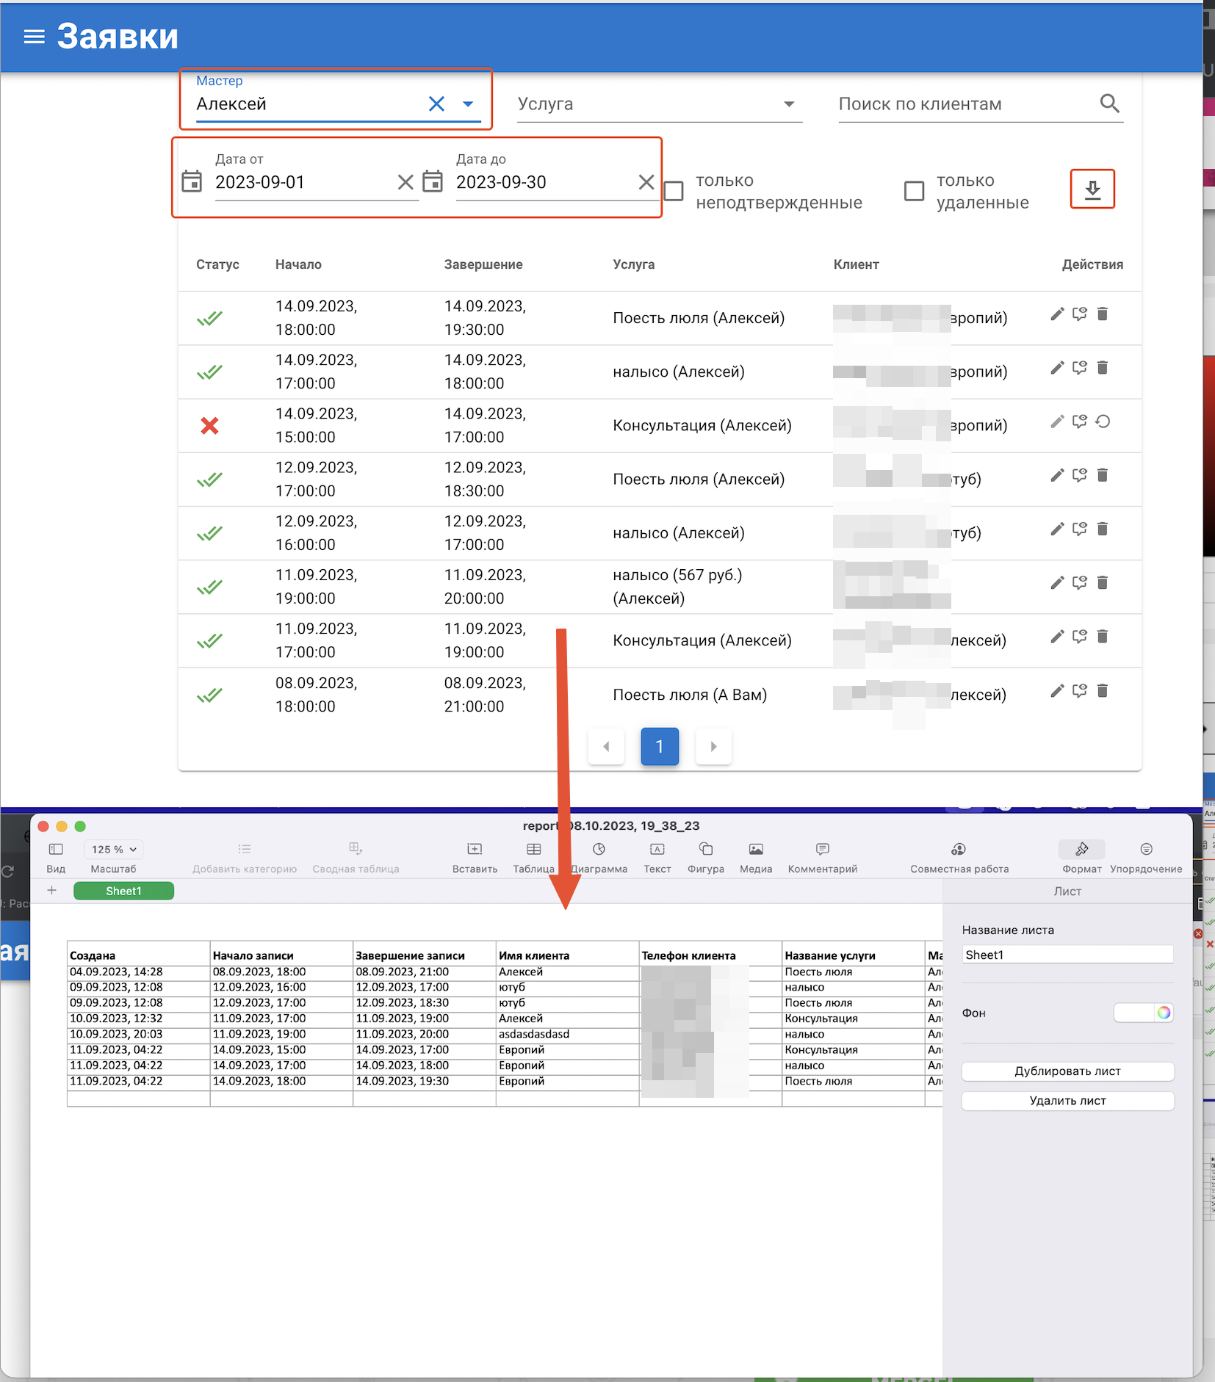Select cell asdasdasdasd in the spreadsheet
The height and width of the screenshot is (1382, 1215).
pyautogui.click(x=567, y=1034)
